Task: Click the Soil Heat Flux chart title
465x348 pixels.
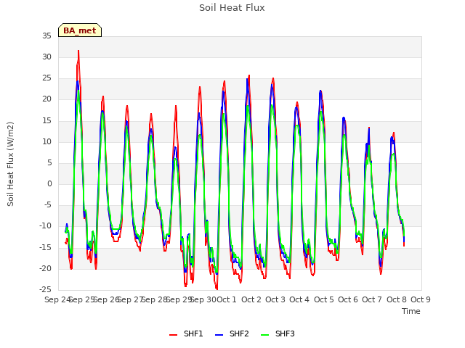Action: tap(232, 8)
